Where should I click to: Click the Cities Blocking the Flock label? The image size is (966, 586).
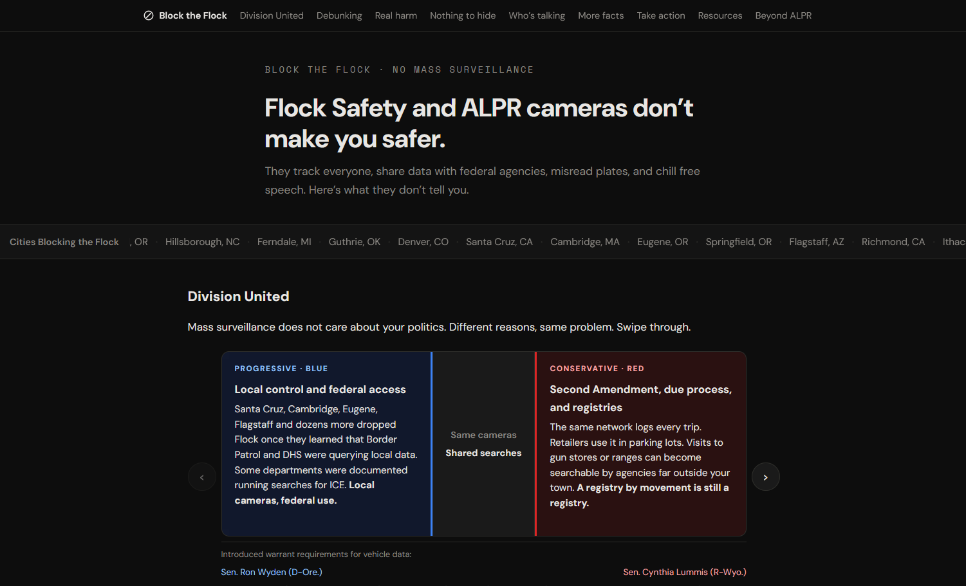click(64, 241)
